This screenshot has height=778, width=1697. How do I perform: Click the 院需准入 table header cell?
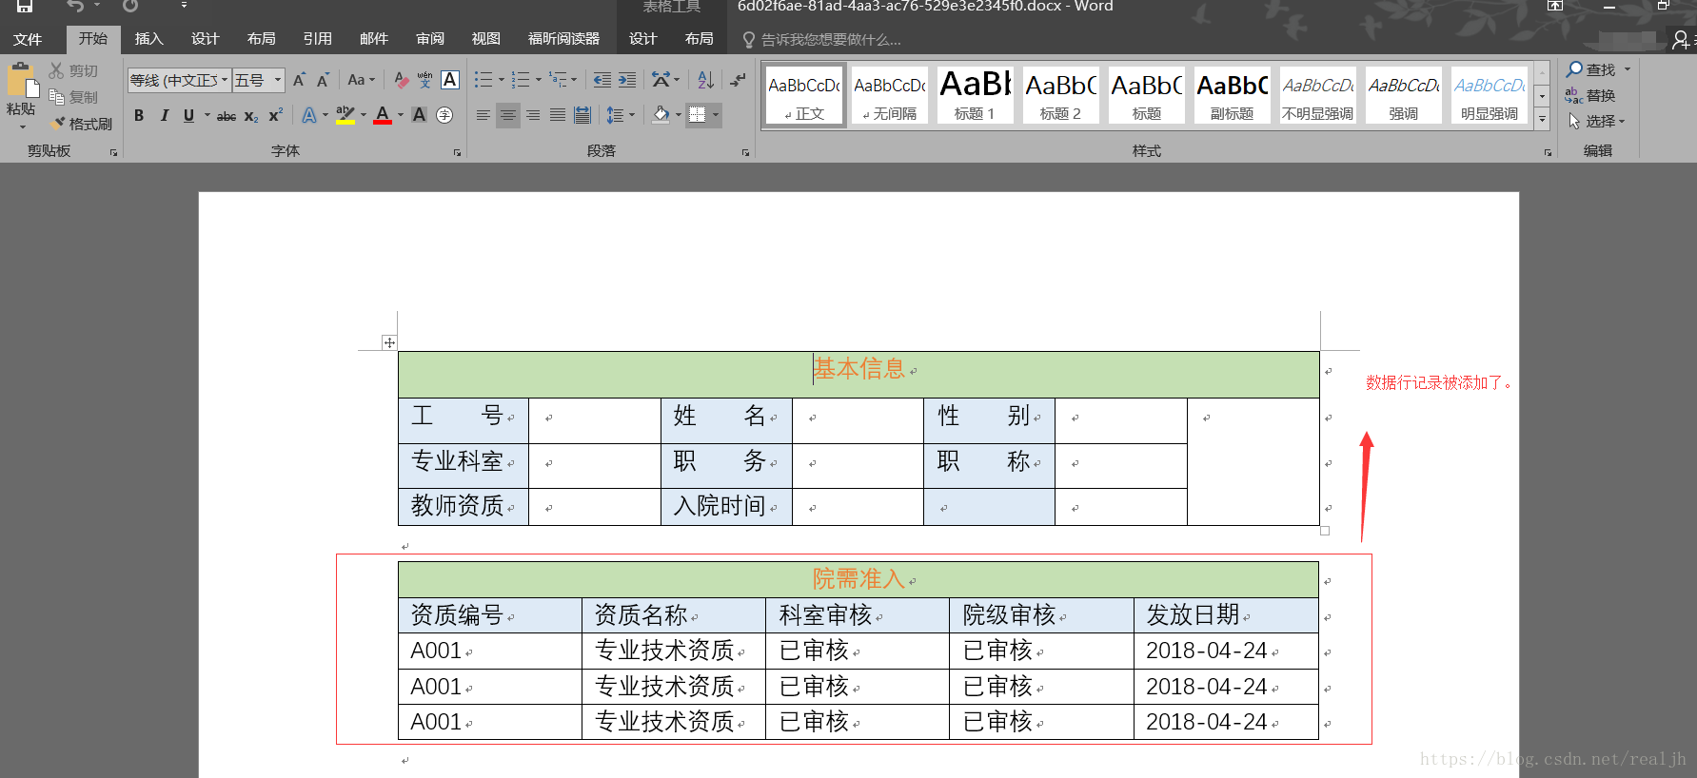(x=858, y=579)
